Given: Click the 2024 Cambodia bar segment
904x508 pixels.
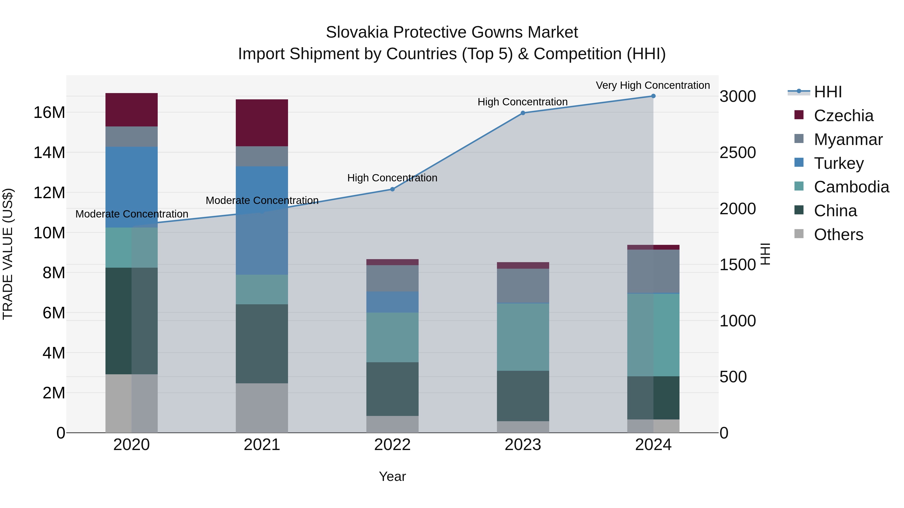Looking at the screenshot, I should 653,335.
